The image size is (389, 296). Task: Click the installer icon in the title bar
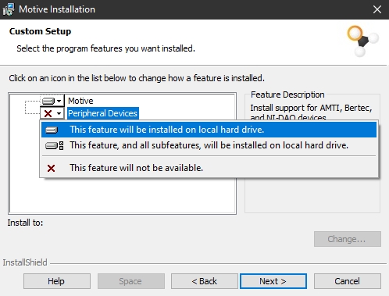coord(9,9)
